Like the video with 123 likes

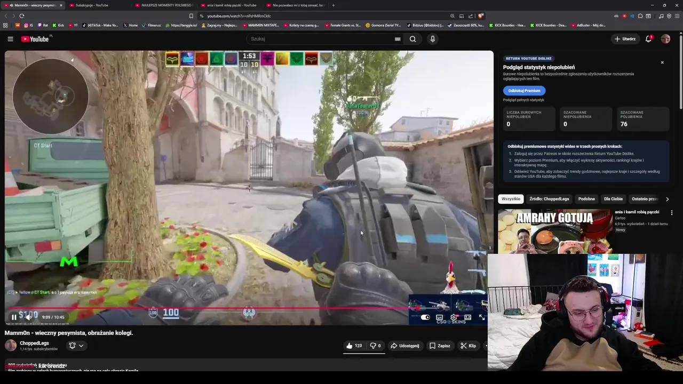coord(354,346)
